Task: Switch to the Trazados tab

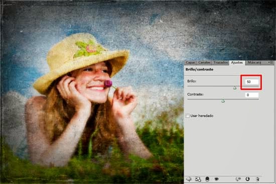Action: coord(220,62)
